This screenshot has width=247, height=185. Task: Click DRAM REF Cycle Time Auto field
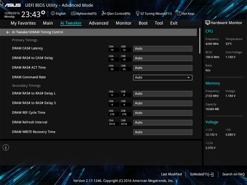coord(163,113)
